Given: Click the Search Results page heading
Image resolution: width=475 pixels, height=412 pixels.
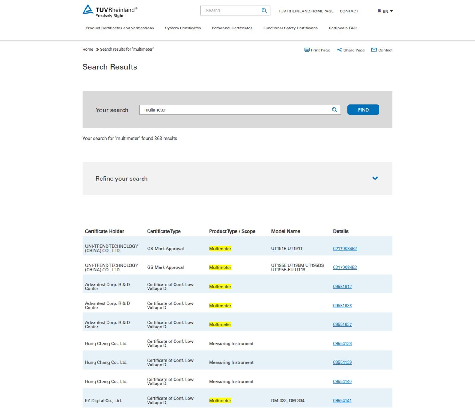Looking at the screenshot, I should (110, 67).
